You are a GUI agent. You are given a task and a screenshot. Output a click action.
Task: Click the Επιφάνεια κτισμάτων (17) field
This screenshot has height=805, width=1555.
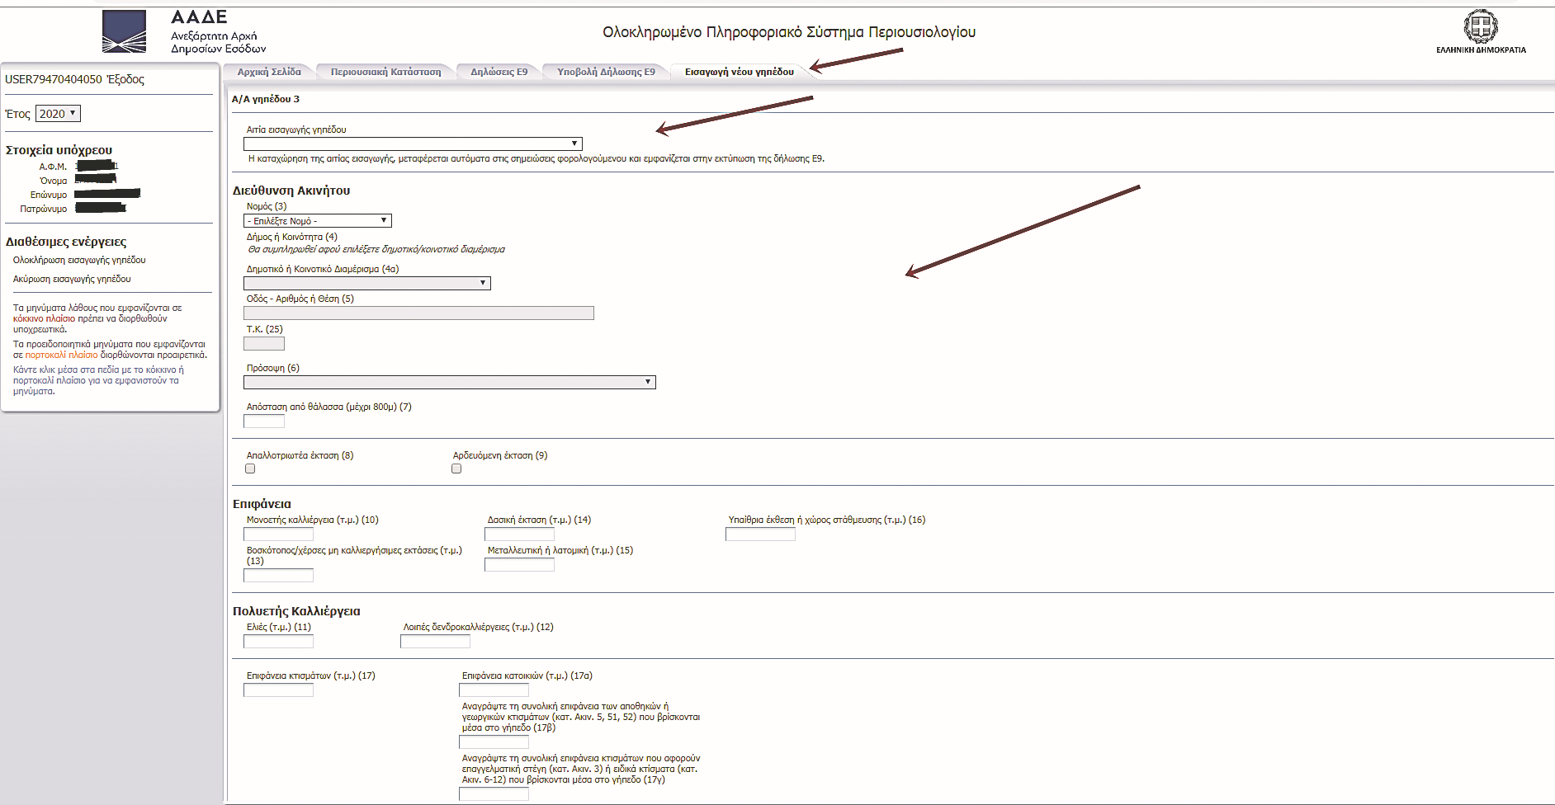pos(278,690)
